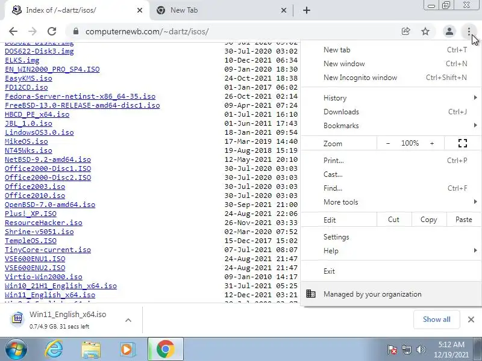Download Fedora-Server-netinst-x86_64-35.iso
Screen dimensions: 482x361
(80, 96)
